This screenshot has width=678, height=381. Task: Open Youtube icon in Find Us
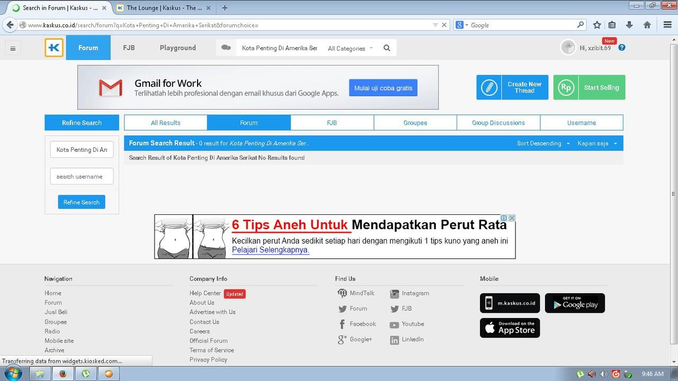[394, 324]
